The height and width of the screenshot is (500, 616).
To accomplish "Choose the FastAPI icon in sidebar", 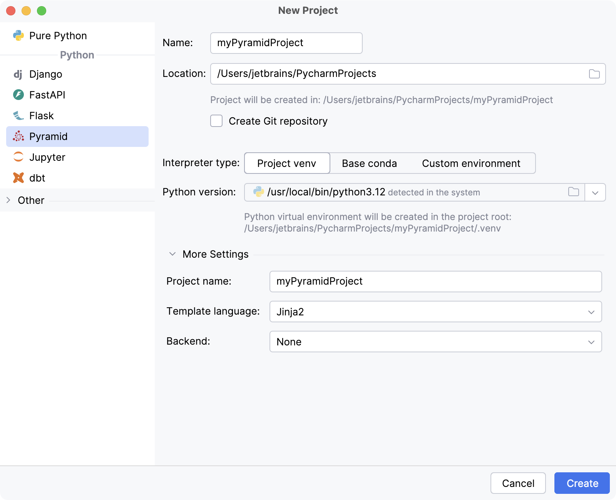I will tap(18, 95).
